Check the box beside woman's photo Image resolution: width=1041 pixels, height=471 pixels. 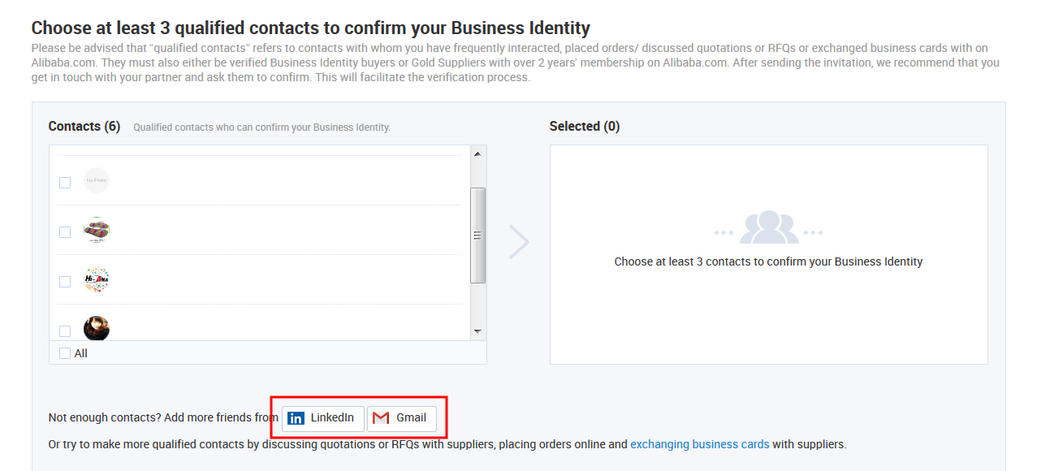coord(65,331)
